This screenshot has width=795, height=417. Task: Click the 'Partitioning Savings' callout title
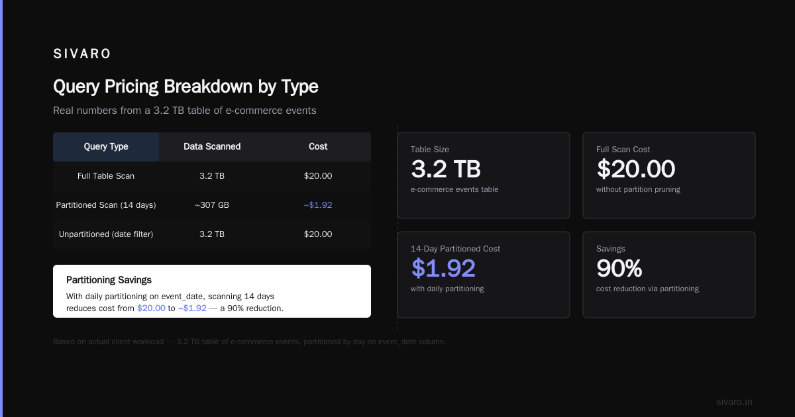(109, 280)
